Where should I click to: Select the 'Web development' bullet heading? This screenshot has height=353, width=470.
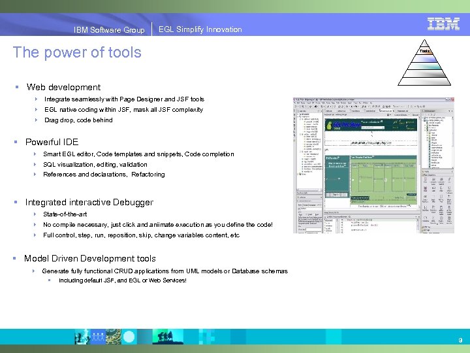(x=63, y=87)
